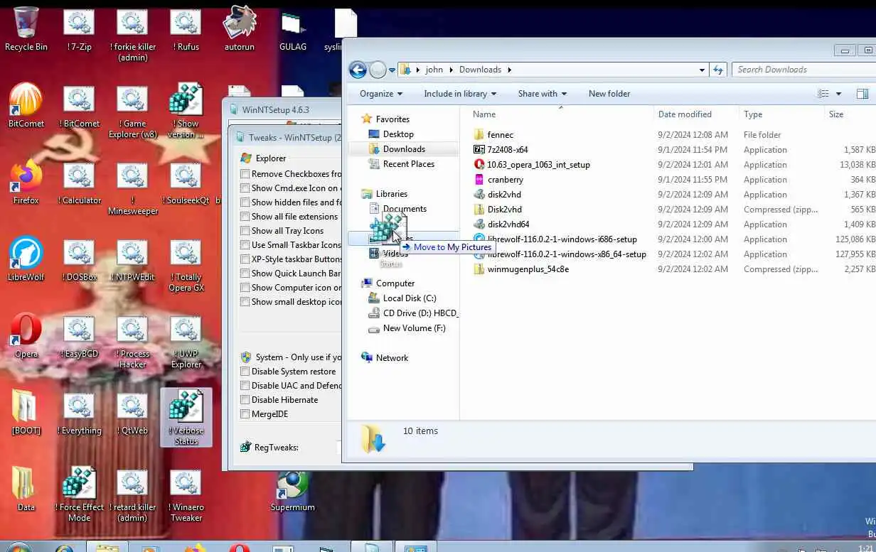Select the !Winaero Tweaker desktop shortcut
The width and height of the screenshot is (876, 552).
pyautogui.click(x=186, y=496)
